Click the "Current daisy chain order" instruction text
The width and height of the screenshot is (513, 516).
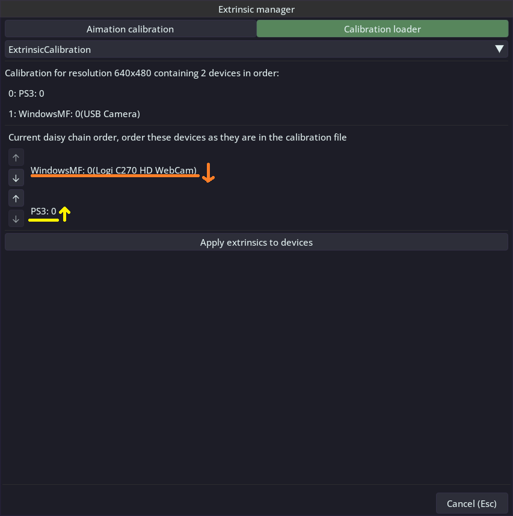pyautogui.click(x=177, y=137)
